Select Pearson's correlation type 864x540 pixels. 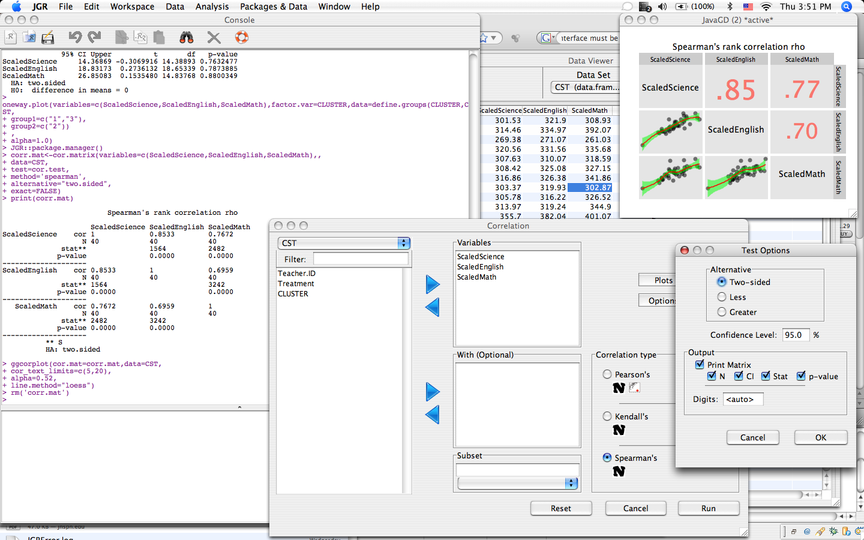(x=607, y=374)
